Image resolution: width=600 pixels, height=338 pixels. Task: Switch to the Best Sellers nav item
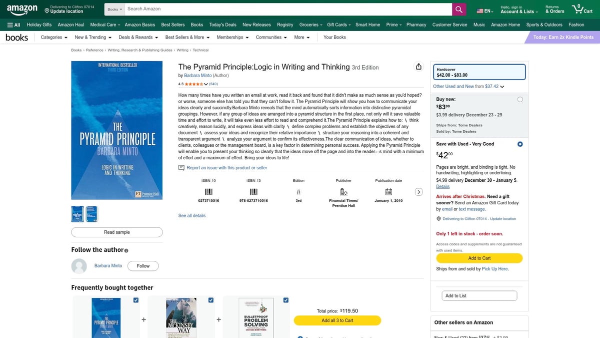172,24
